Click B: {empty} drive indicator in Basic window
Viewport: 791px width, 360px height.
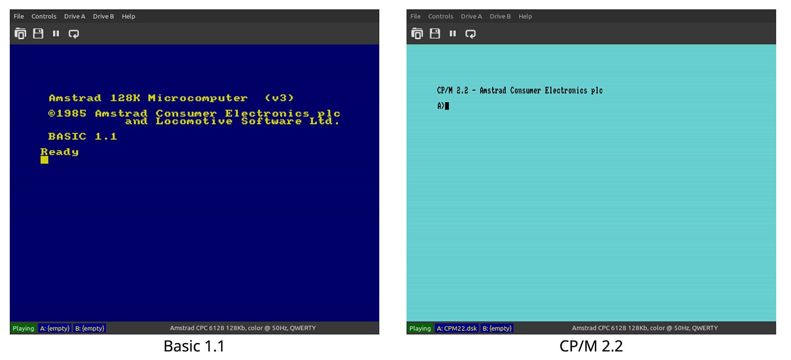(90, 328)
